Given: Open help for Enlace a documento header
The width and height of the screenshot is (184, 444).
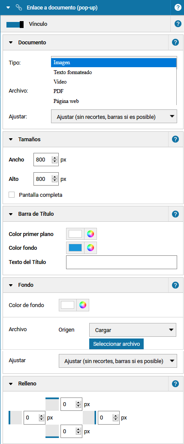Looking at the screenshot, I should [178, 8].
